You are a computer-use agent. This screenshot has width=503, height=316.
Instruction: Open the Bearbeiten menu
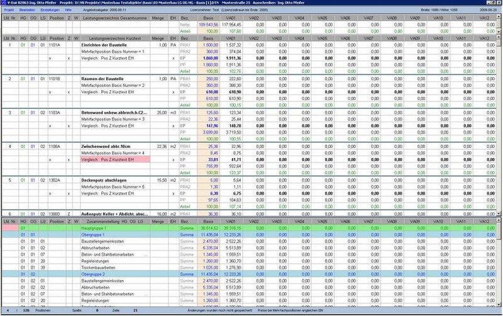(28, 11)
